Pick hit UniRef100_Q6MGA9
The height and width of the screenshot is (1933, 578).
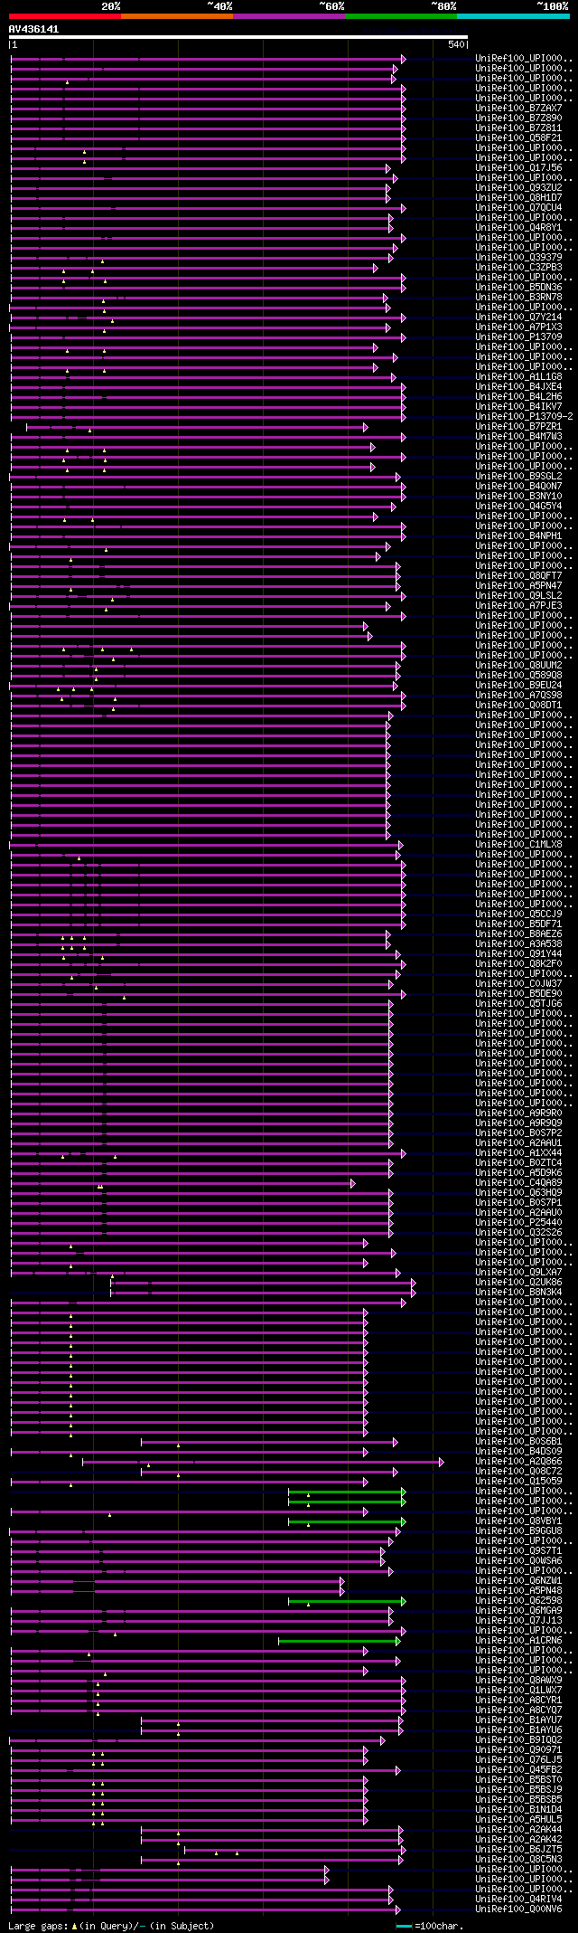coord(518,1611)
